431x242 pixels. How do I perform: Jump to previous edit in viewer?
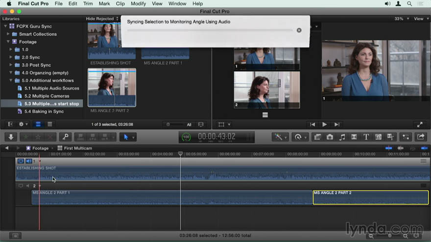tap(312, 125)
